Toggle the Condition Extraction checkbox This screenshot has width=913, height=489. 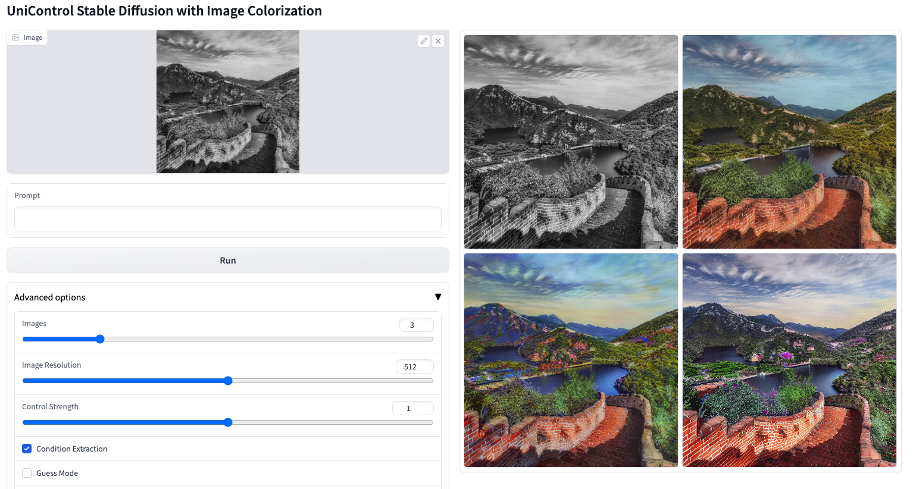(27, 449)
